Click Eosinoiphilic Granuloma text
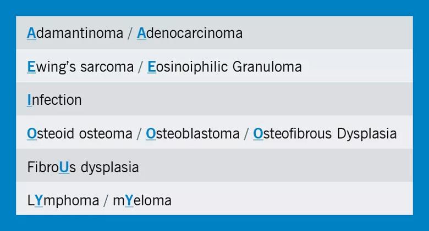 click(x=224, y=67)
